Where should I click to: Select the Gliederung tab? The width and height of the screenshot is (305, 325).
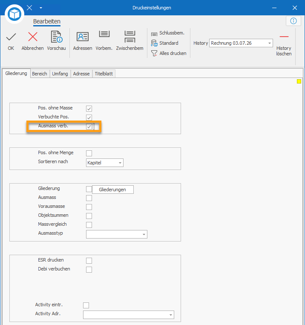tap(16, 73)
